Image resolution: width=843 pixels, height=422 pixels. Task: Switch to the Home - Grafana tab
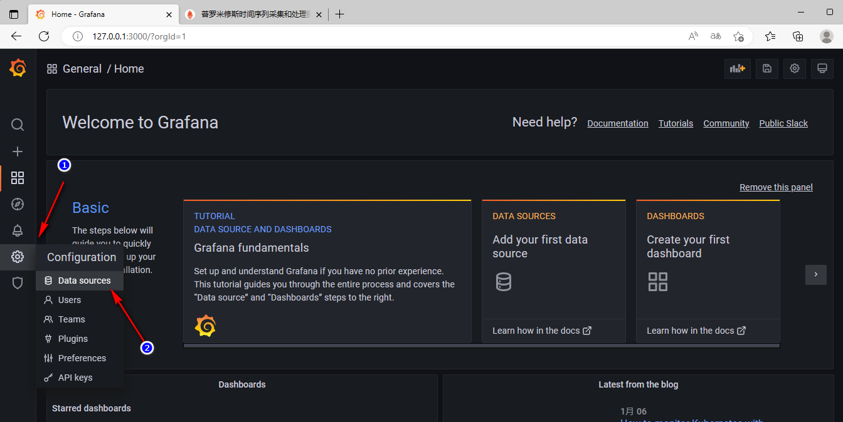pyautogui.click(x=103, y=14)
